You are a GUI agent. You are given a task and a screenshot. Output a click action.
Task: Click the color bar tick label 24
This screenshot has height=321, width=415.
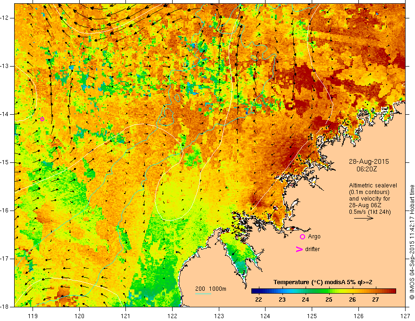click(306, 300)
